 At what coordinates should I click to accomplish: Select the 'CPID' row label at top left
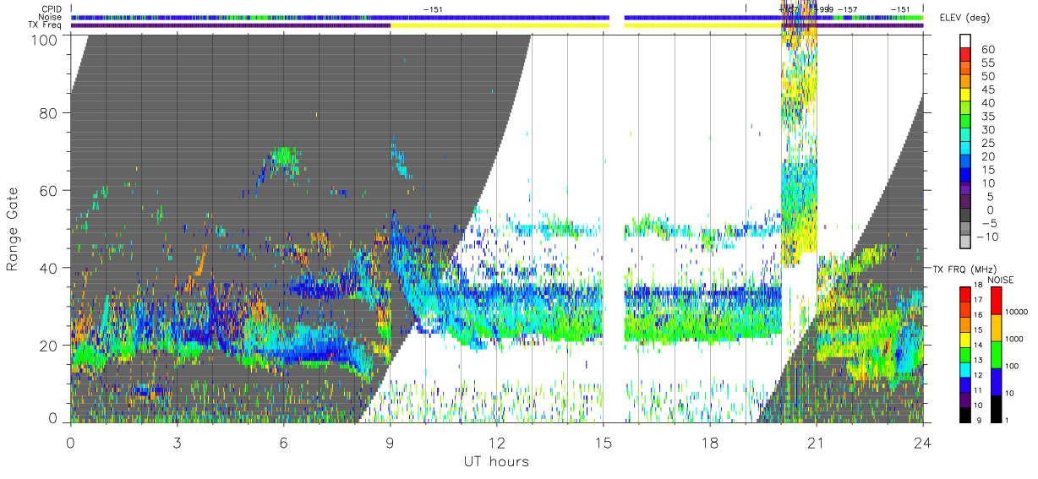[x=53, y=8]
